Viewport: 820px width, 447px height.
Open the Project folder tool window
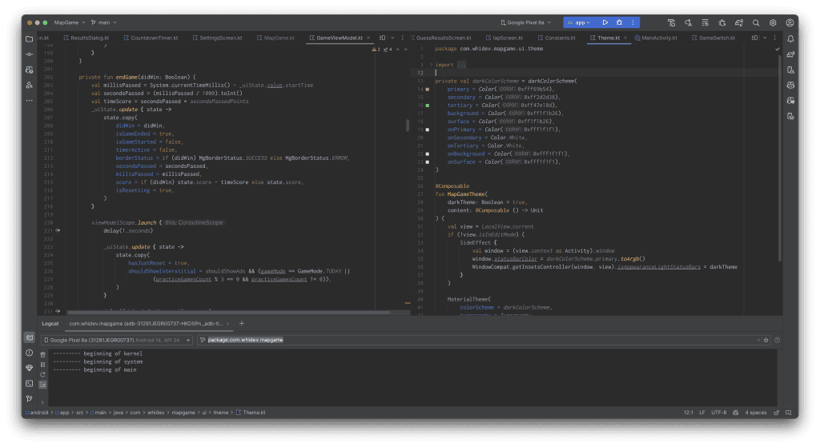[x=29, y=38]
